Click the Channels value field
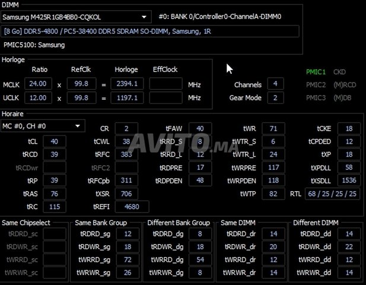 point(275,84)
